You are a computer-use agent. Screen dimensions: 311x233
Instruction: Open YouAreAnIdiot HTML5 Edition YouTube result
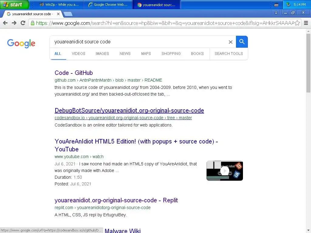click(x=136, y=145)
